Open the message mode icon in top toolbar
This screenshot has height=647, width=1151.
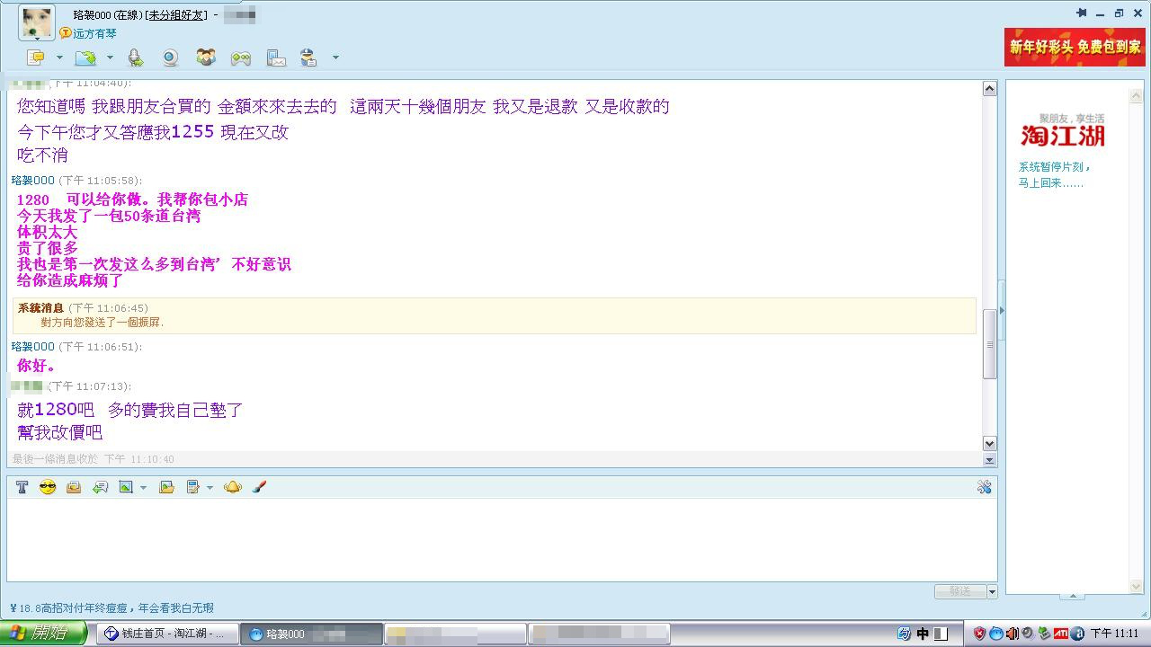36,58
